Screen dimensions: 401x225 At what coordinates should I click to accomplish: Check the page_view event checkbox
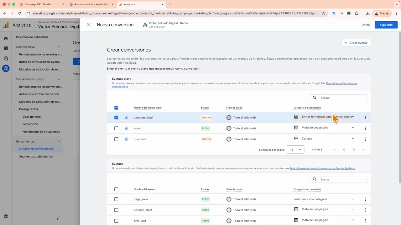click(116, 199)
